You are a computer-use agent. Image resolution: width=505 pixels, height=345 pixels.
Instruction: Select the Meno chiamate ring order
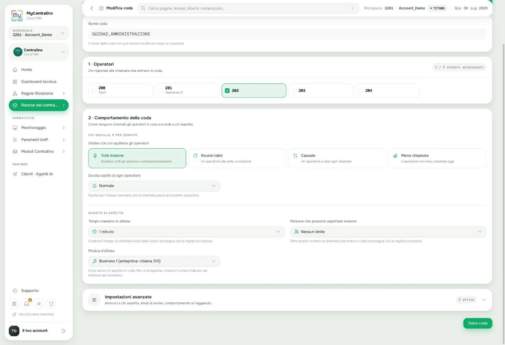[x=437, y=158]
